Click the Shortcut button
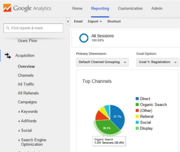The image size is (180, 152). click(x=114, y=21)
